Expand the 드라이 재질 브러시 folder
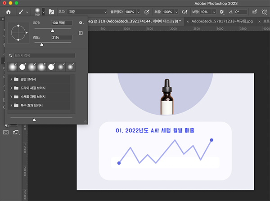This screenshot has width=270, height=201. tap(11, 88)
